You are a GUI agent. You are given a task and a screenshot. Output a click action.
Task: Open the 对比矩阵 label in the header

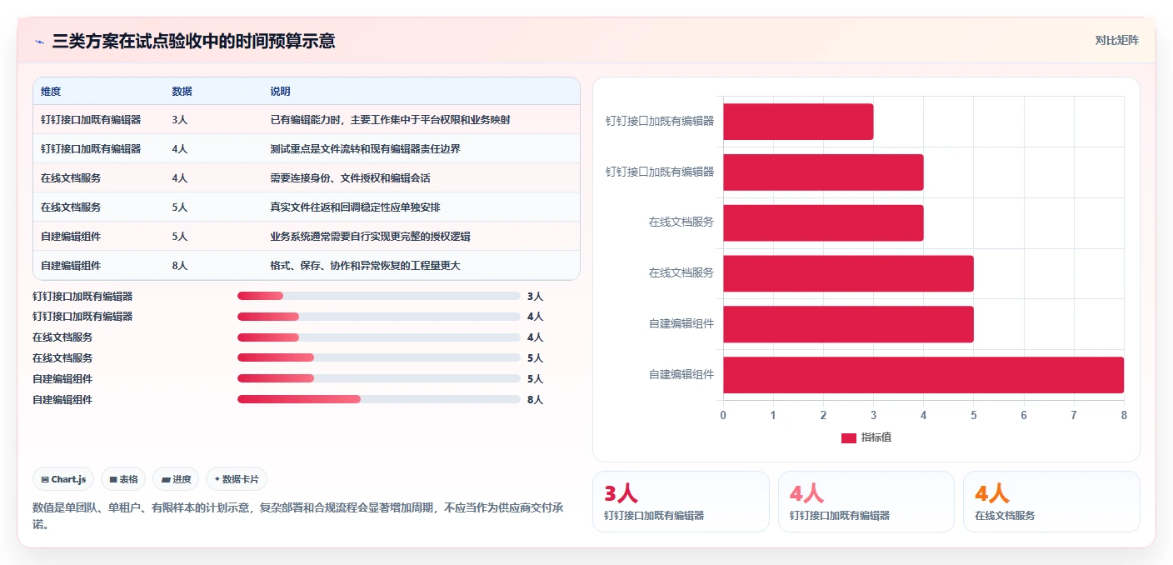[x=1116, y=40]
